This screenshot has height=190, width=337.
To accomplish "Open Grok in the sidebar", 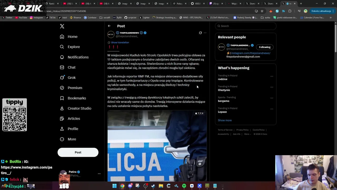I will pyautogui.click(x=68, y=78).
